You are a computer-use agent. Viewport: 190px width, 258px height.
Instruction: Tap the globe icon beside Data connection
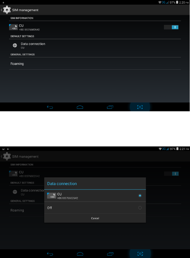tap(15, 45)
